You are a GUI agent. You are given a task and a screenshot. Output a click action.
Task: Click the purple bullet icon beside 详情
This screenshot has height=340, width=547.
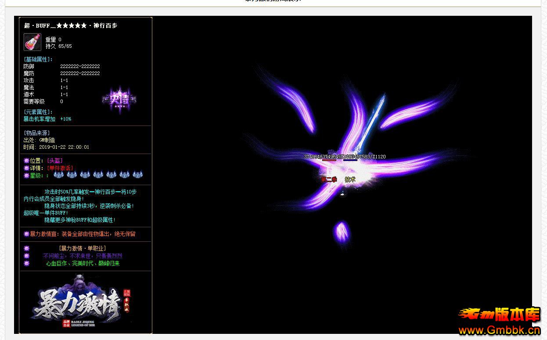(x=26, y=168)
